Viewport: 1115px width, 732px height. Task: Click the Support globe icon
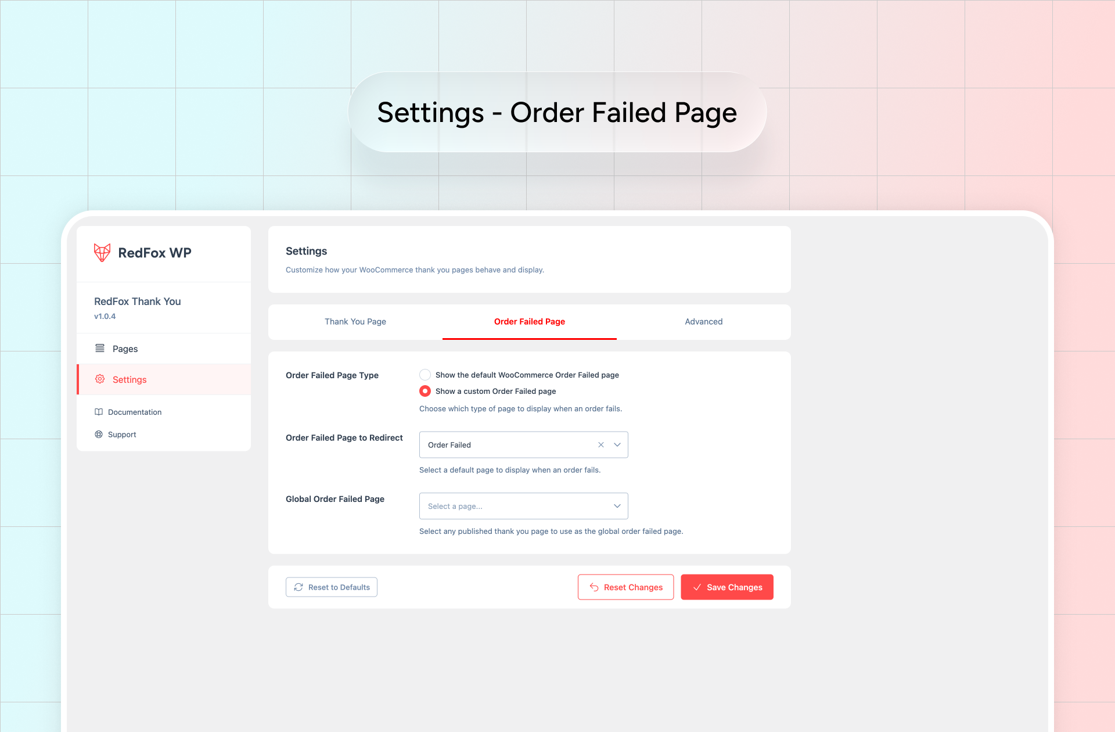point(99,434)
